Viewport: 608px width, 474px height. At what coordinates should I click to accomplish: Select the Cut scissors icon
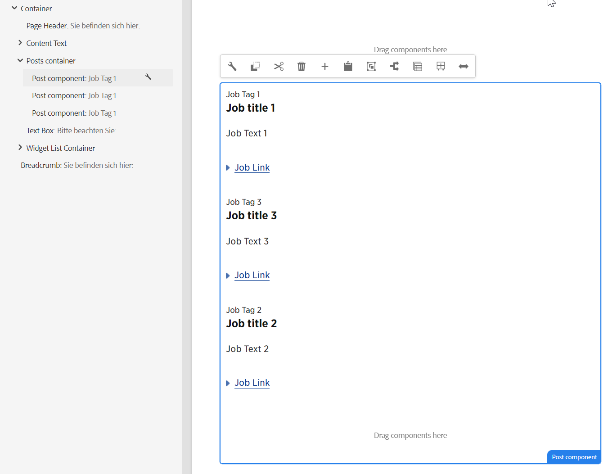tap(279, 66)
